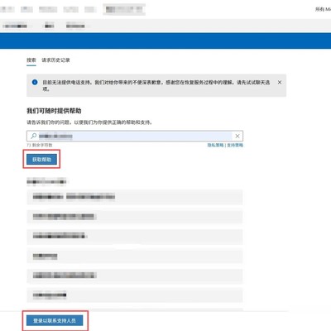Open the 支持策略 link

click(235, 145)
